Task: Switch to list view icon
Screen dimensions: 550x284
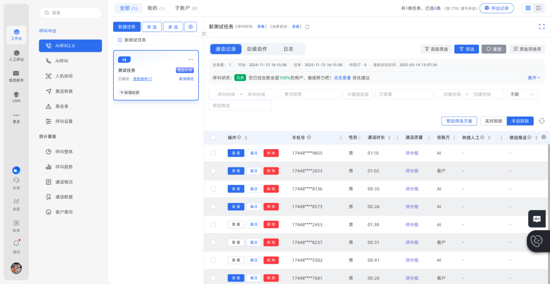Action: point(538,8)
